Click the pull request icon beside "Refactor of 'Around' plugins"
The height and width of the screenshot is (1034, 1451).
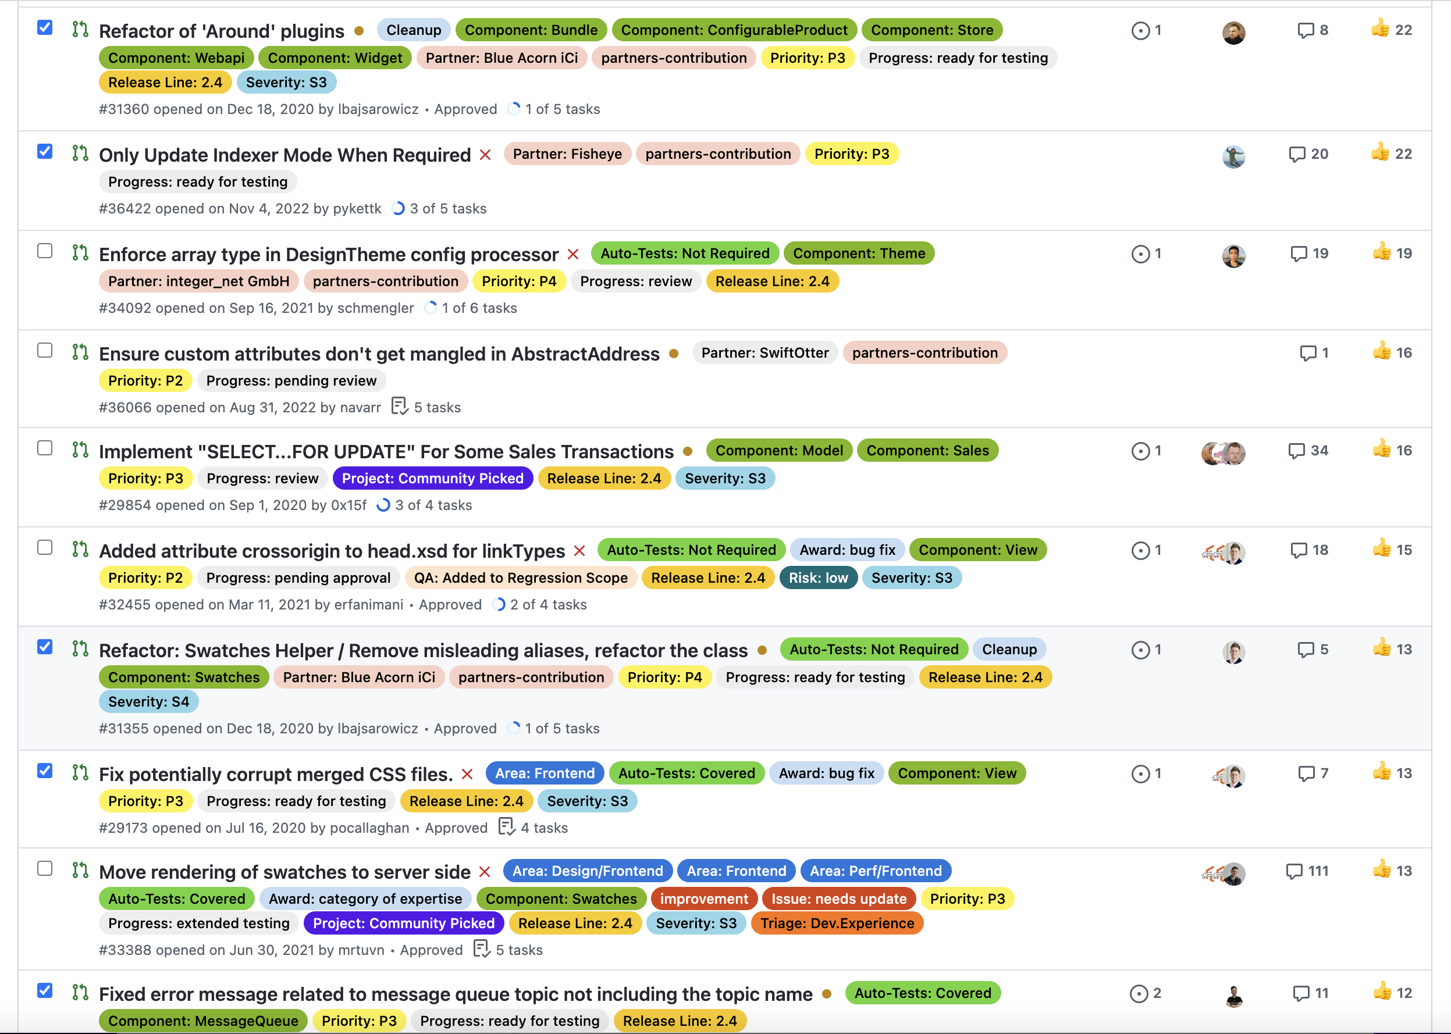coord(79,29)
